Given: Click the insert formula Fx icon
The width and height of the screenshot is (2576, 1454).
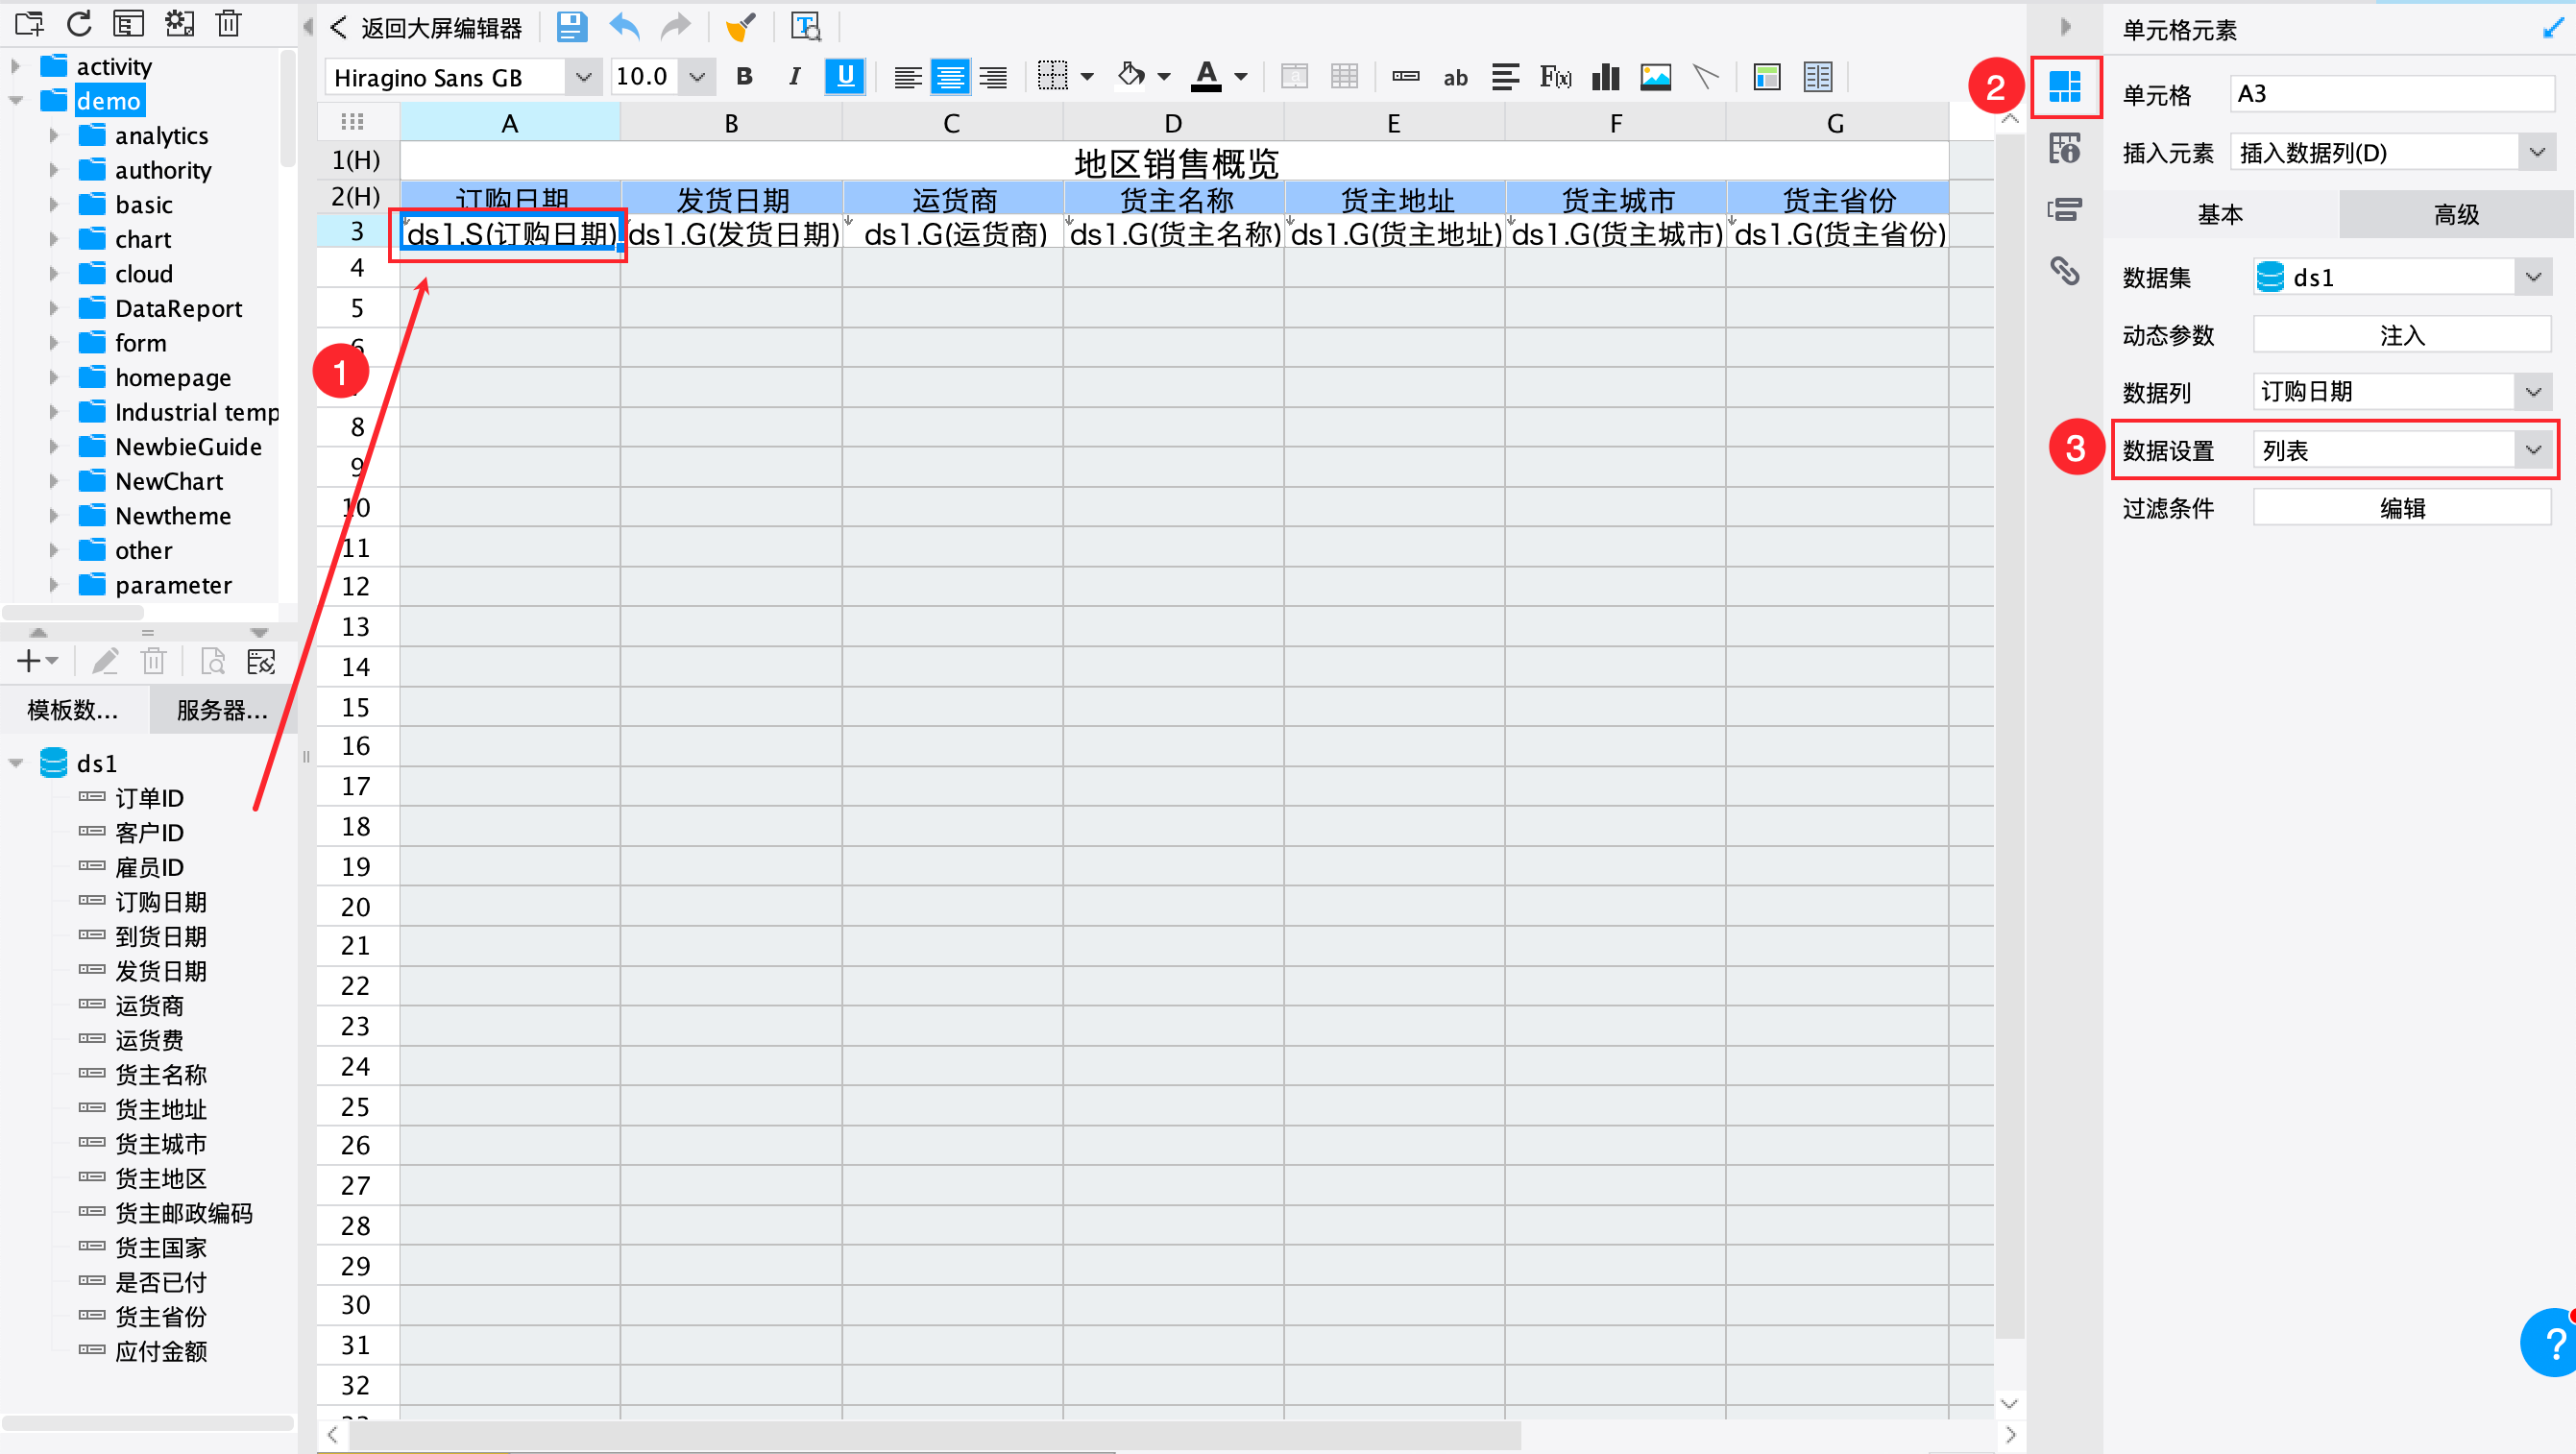Looking at the screenshot, I should point(1555,77).
